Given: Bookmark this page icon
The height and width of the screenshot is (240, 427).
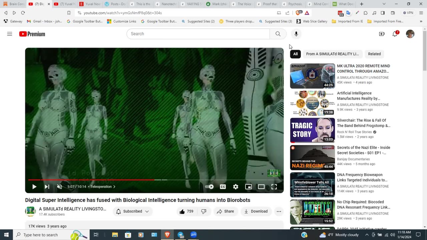Looking at the screenshot, I should (x=69, y=13).
